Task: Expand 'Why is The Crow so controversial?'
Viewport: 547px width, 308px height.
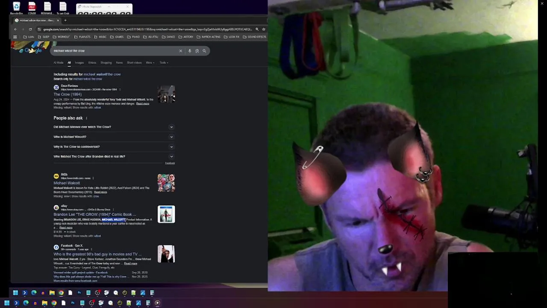Action: pyautogui.click(x=113, y=147)
